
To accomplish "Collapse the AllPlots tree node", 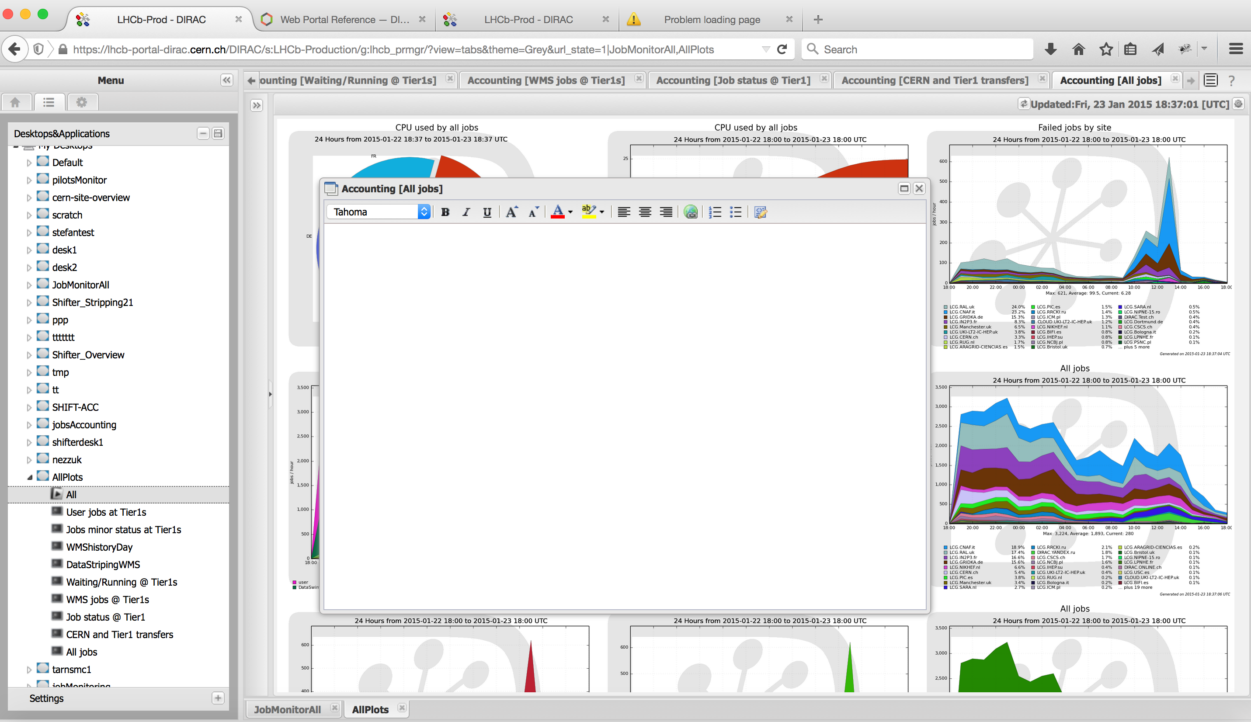I will [29, 478].
